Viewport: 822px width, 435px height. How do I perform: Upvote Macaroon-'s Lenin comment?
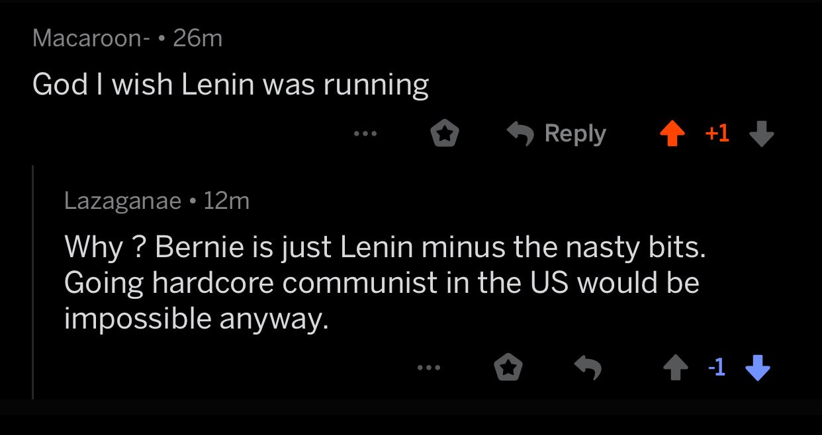click(672, 134)
